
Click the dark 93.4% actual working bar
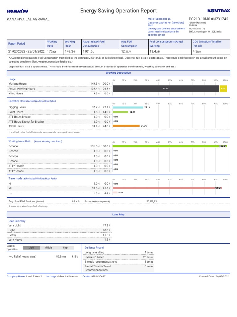click(x=166, y=89)
